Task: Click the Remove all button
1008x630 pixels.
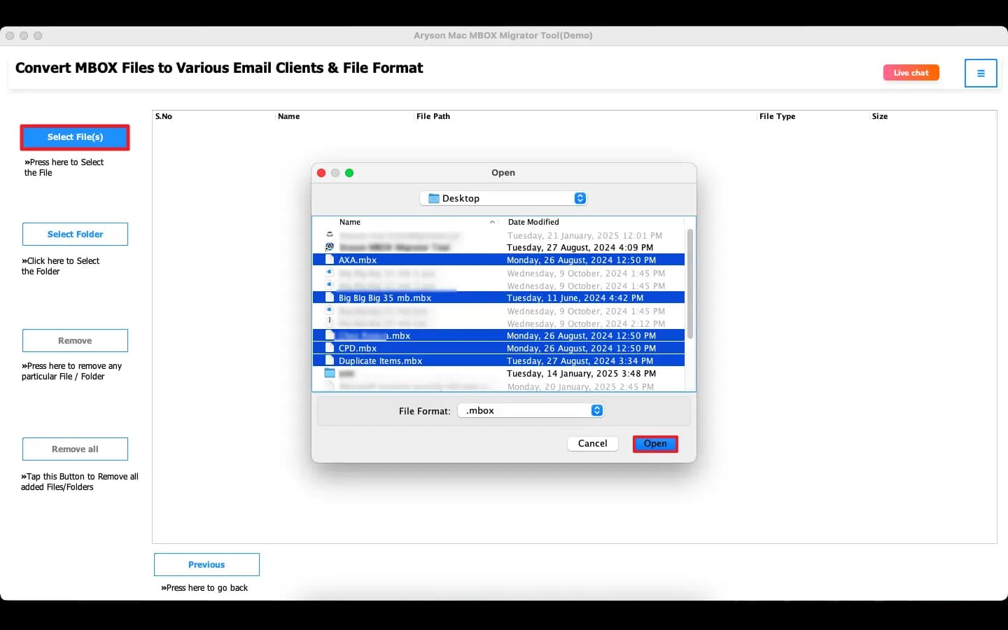Action: [x=75, y=449]
